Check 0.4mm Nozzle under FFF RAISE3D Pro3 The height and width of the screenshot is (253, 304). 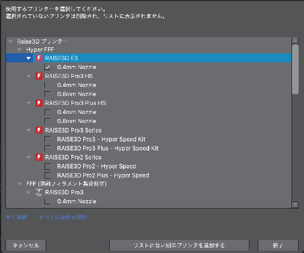click(x=47, y=201)
